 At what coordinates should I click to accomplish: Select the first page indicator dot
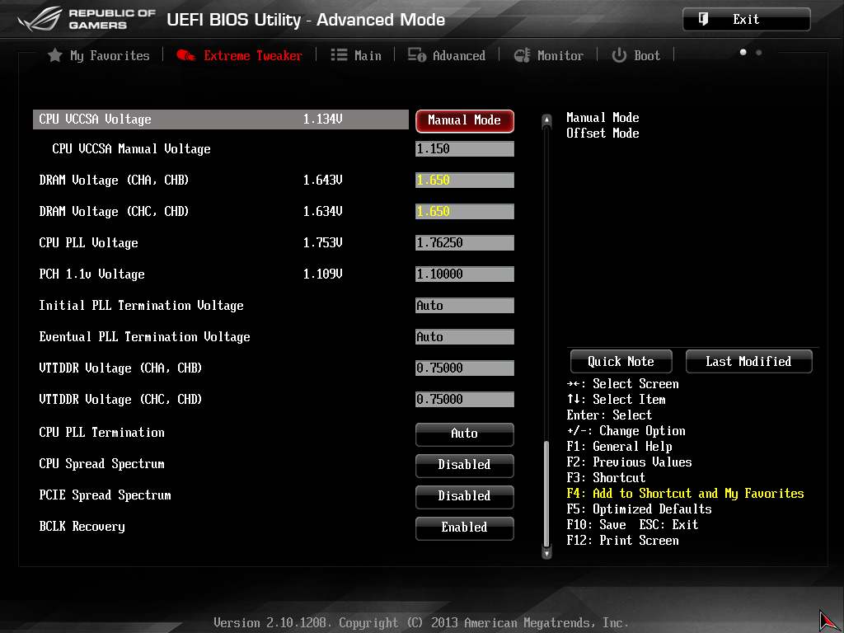coord(743,52)
